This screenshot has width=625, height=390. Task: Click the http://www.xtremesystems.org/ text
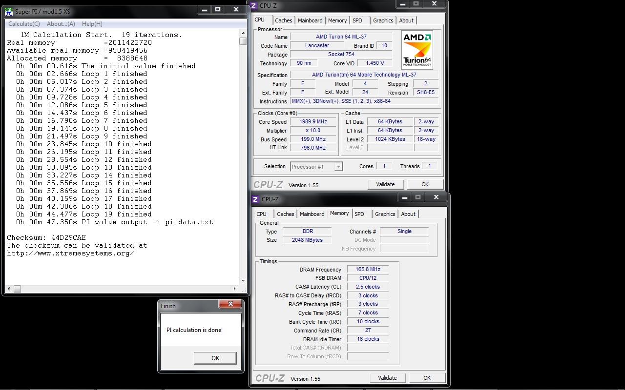(70, 253)
